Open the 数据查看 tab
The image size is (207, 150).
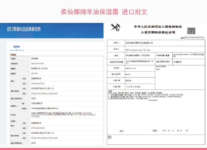[x=17, y=47]
